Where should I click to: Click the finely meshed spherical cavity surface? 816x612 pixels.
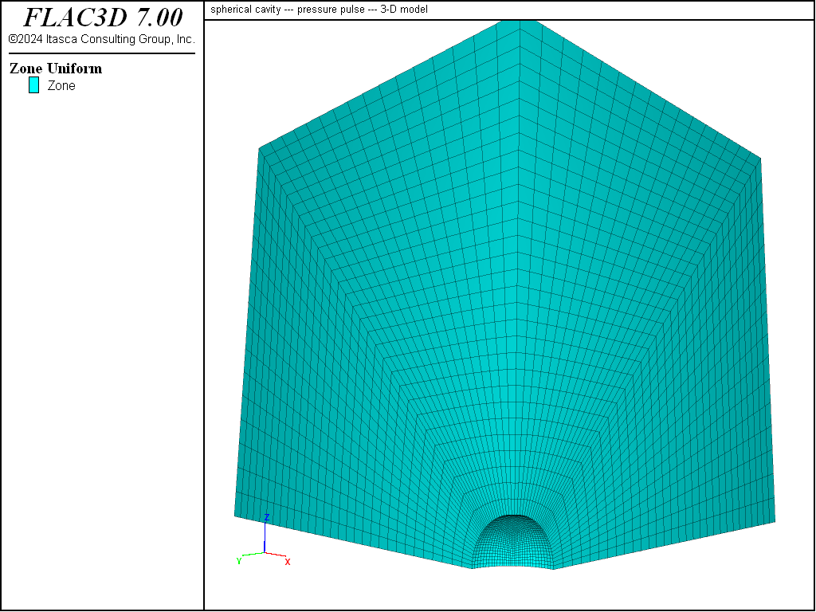click(512, 541)
